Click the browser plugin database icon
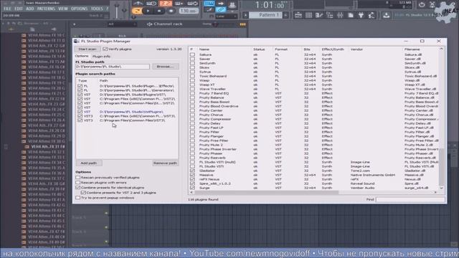Screen dimensions: 459x258 (x=54, y=29)
